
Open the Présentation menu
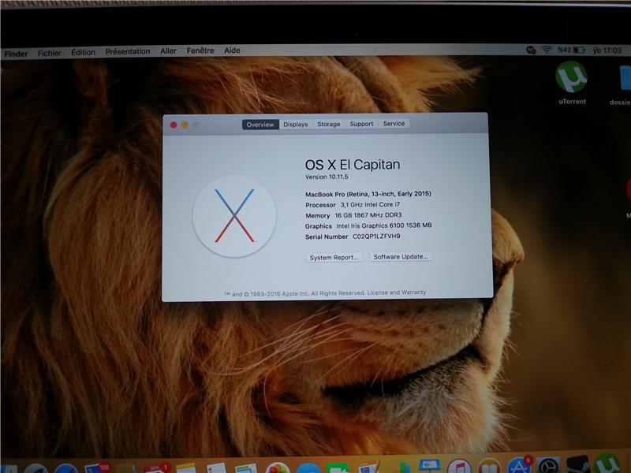click(128, 51)
